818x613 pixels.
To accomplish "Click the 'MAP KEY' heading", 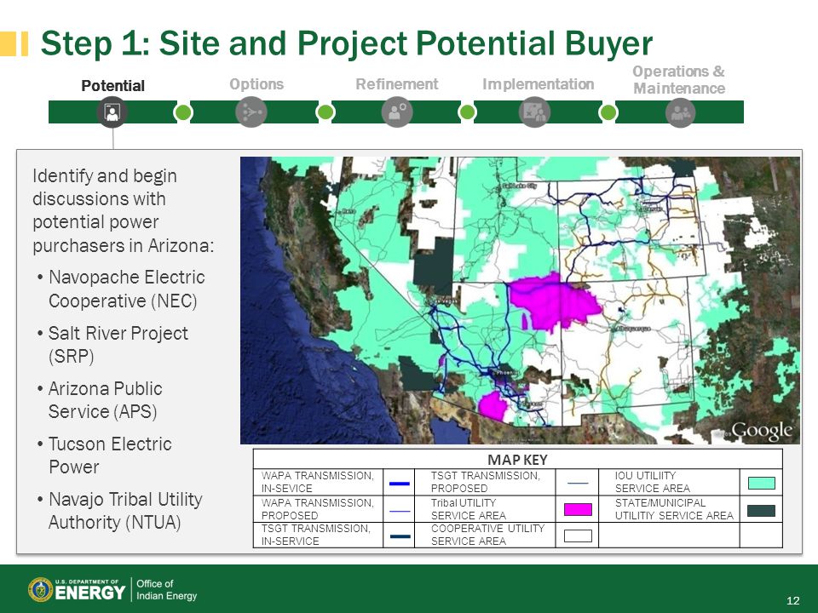I will click(x=517, y=460).
